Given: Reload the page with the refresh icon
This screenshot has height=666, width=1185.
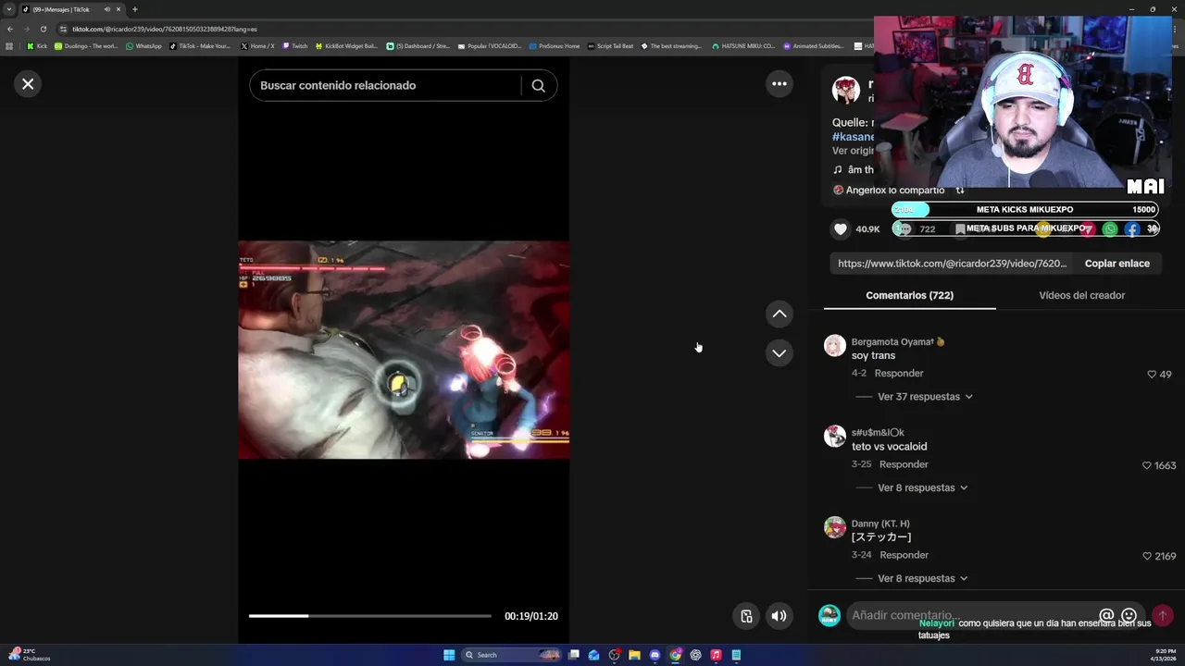Looking at the screenshot, I should (43, 29).
